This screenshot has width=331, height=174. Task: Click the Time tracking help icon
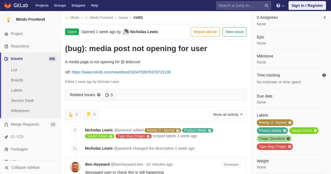[x=324, y=75]
